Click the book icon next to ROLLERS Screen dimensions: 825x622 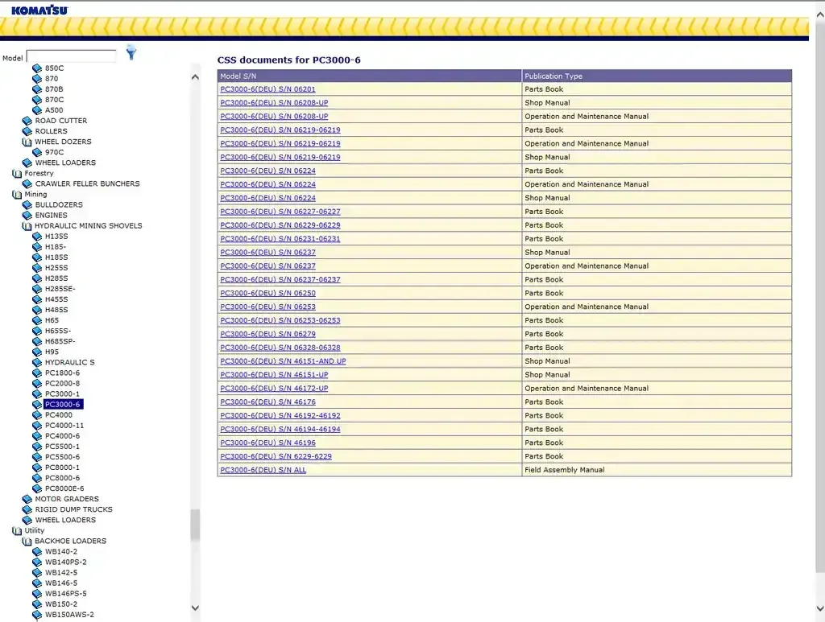pos(27,131)
